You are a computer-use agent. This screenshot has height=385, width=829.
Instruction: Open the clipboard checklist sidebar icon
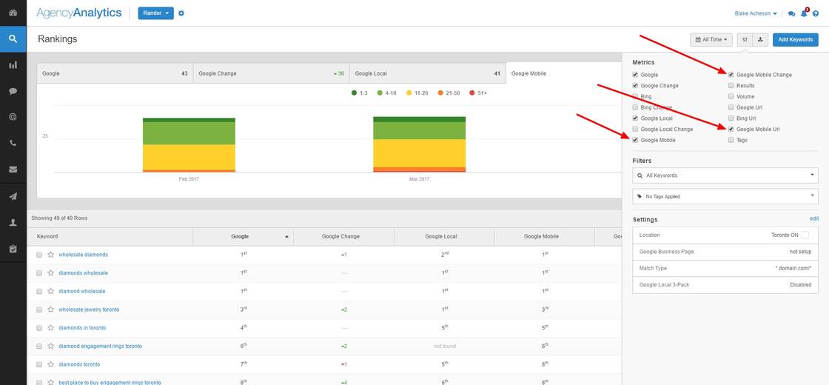tap(13, 249)
